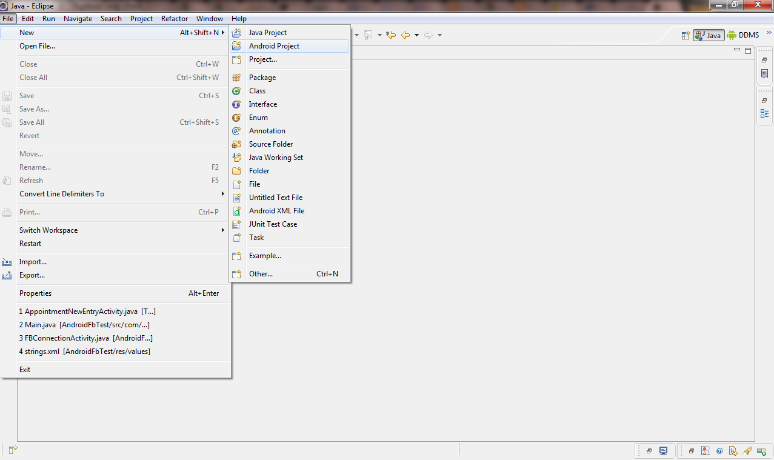The width and height of the screenshot is (774, 460).
Task: Switch to the DDMS perspective
Action: [x=743, y=35]
